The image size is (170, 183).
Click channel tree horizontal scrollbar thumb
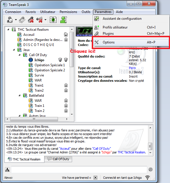click(34, 119)
